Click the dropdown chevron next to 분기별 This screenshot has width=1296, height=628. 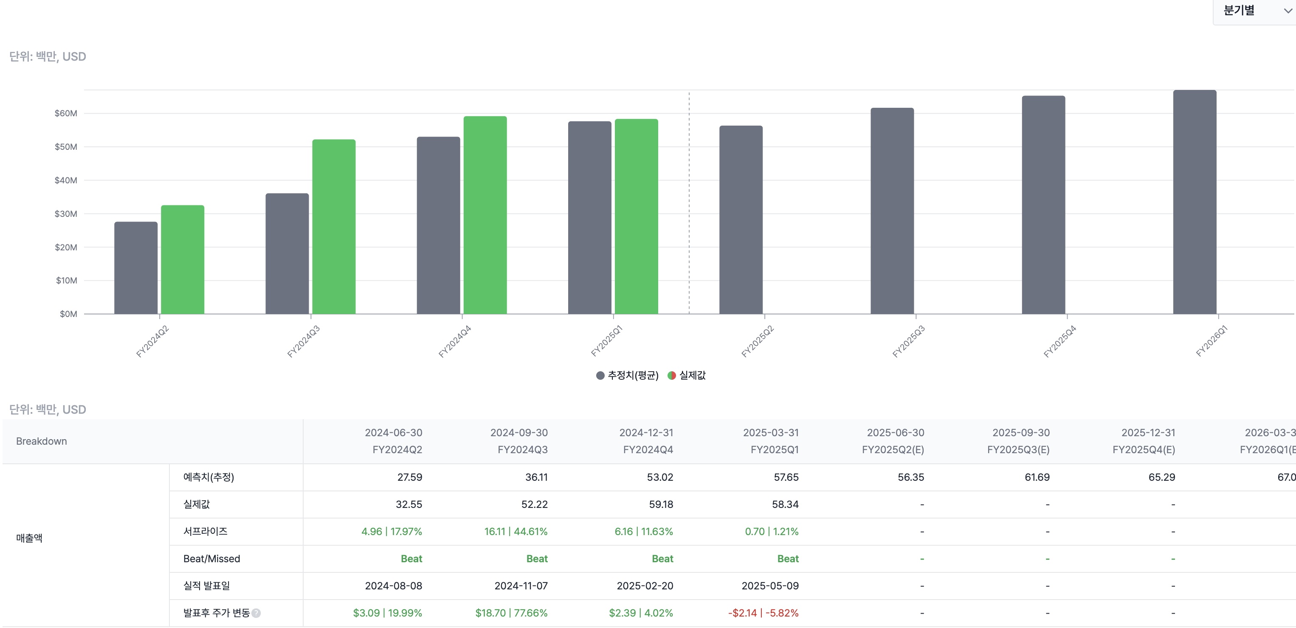pyautogui.click(x=1287, y=11)
